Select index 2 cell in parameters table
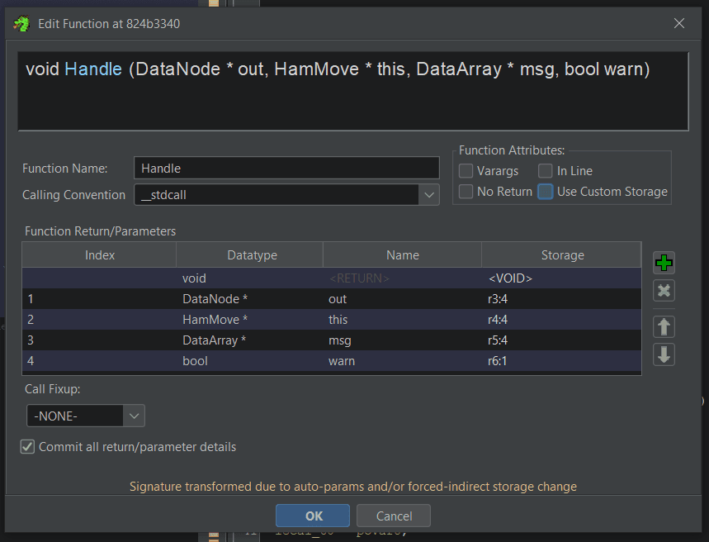709x542 pixels. coord(100,320)
